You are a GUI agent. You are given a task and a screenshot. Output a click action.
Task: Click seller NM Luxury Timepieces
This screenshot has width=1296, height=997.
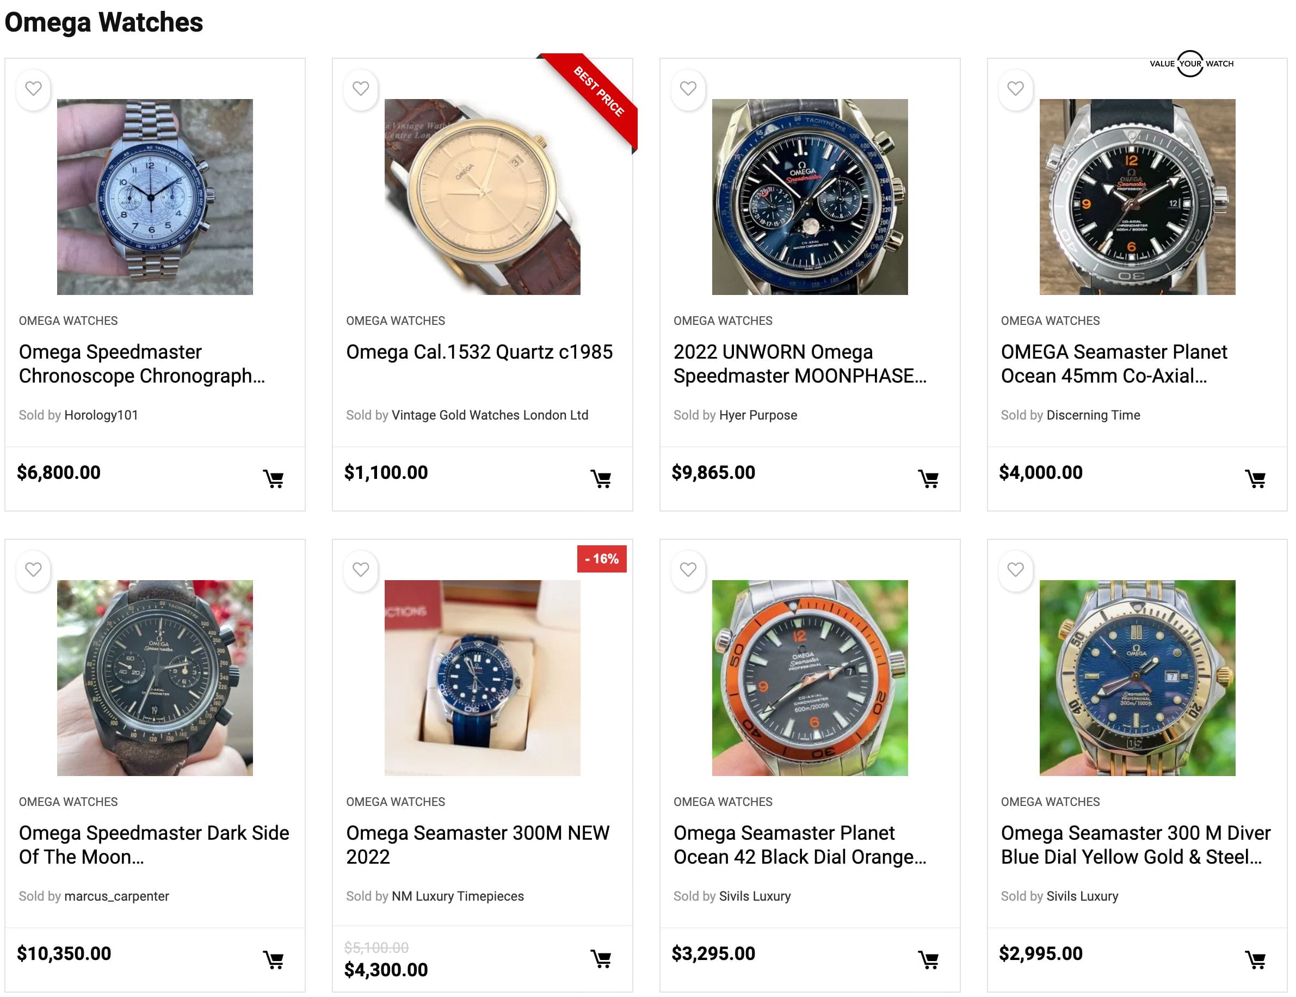point(458,896)
